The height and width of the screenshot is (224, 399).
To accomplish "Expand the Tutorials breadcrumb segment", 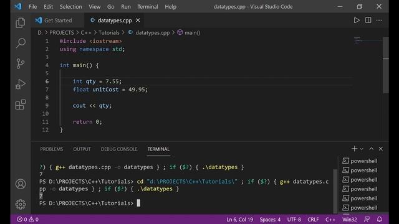I will [109, 33].
